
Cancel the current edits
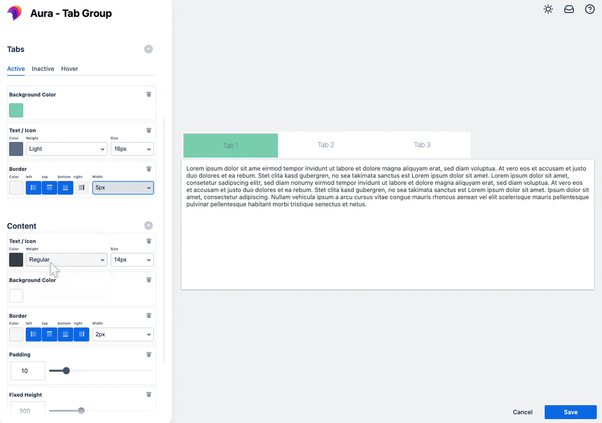522,412
